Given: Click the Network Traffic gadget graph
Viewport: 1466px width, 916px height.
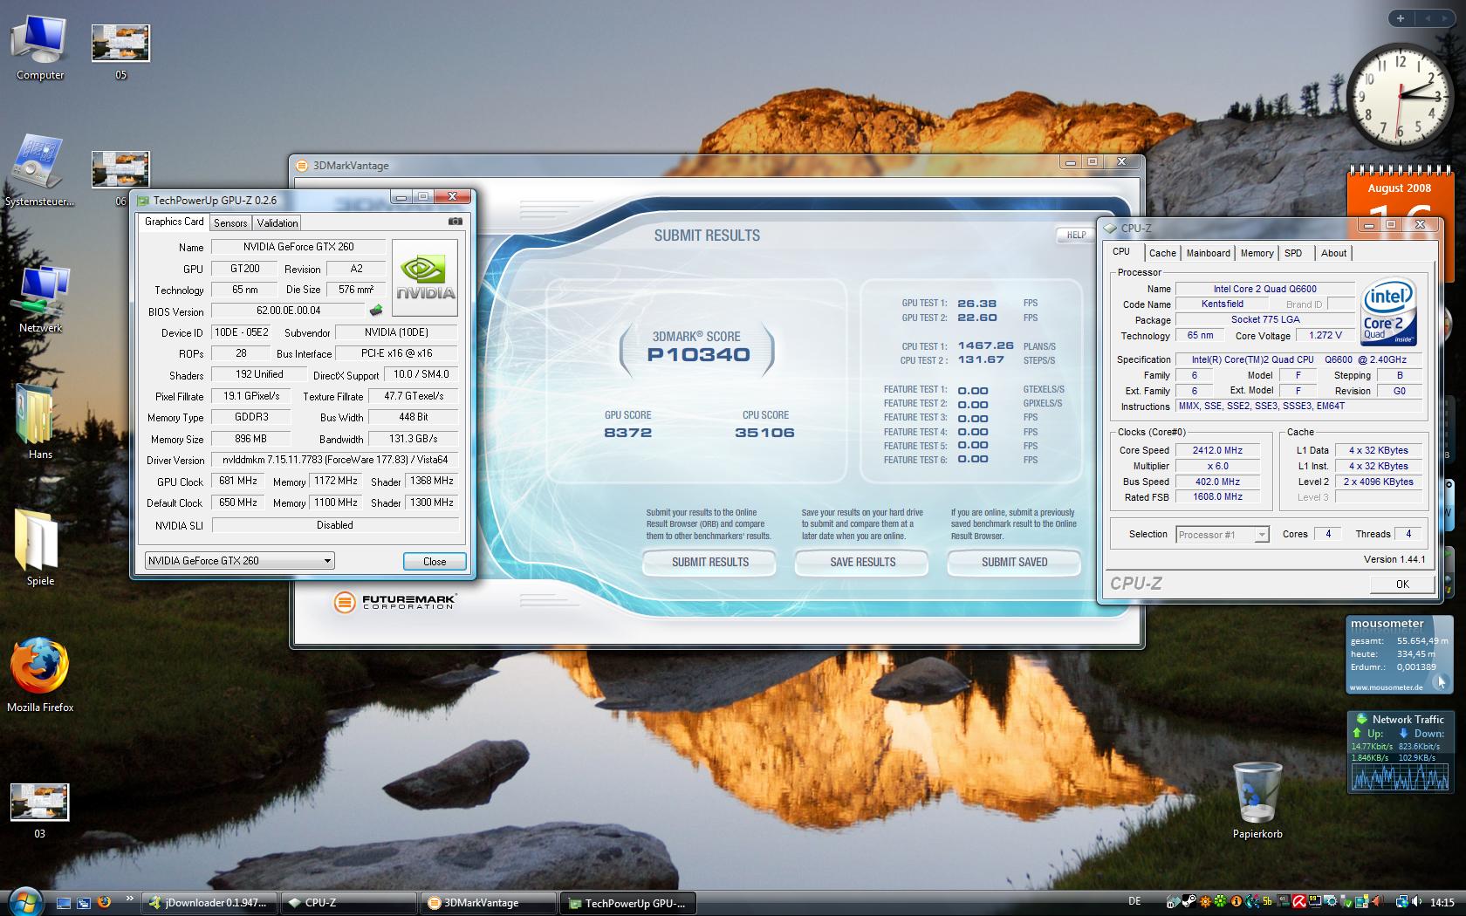Looking at the screenshot, I should coord(1399,777).
